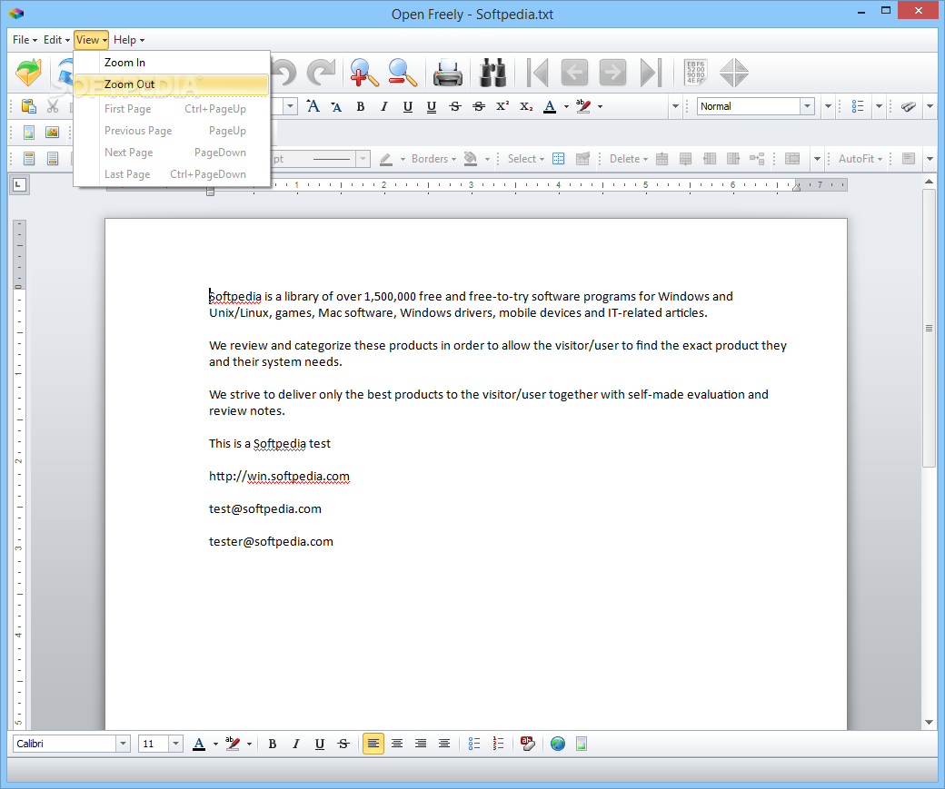Click the Paste clipboard icon
945x789 pixels.
tap(28, 106)
